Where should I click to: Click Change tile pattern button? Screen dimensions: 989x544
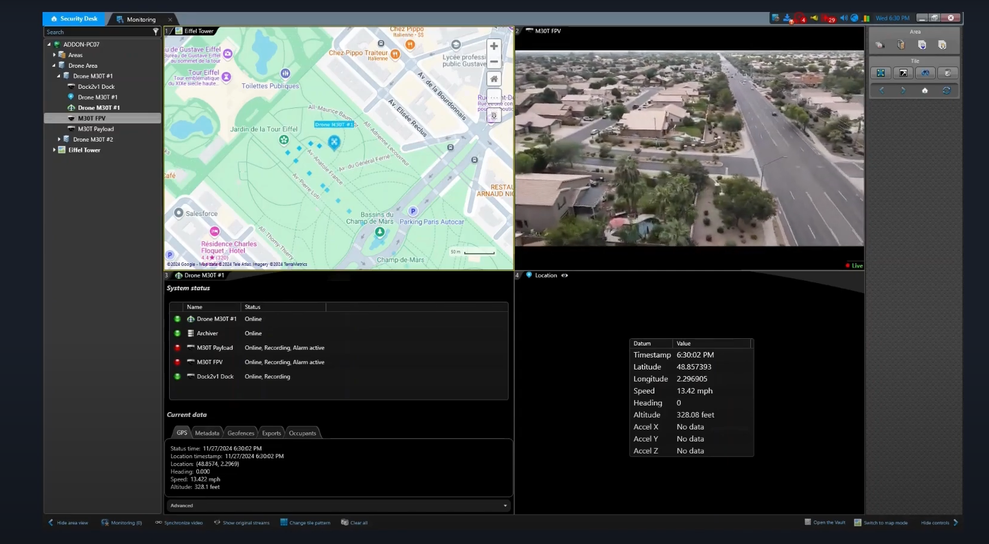pos(305,522)
